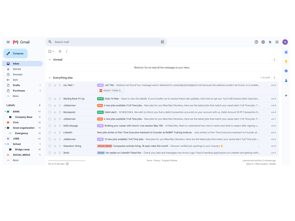Viewport: 295px width, 221px height.
Task: Open the ENKAY TONIA PDF attachment
Action: 111,90
